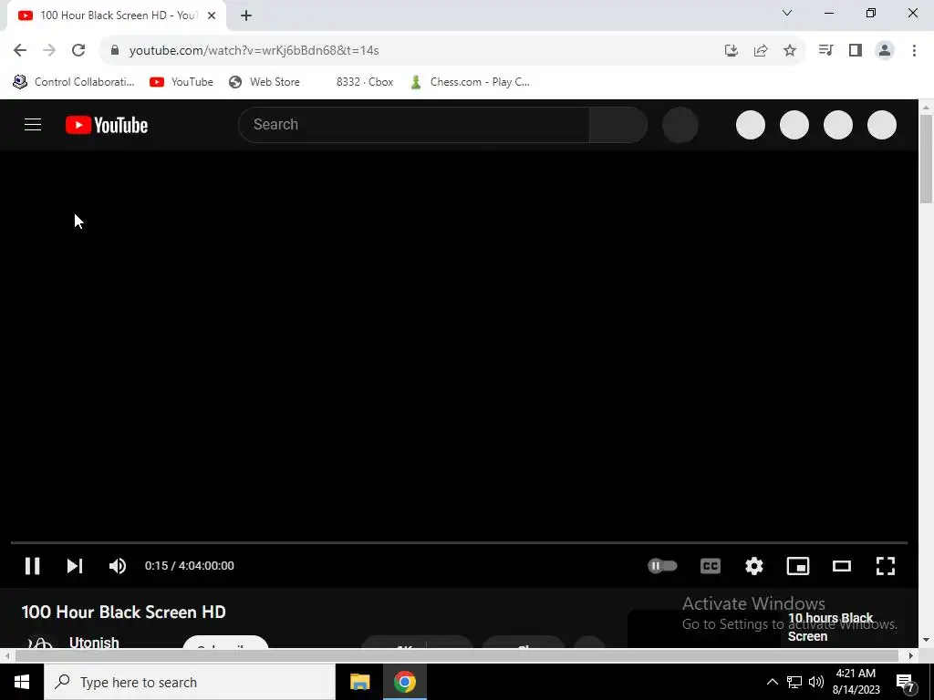
Task: Click the video progress bar
Action: coord(459,542)
